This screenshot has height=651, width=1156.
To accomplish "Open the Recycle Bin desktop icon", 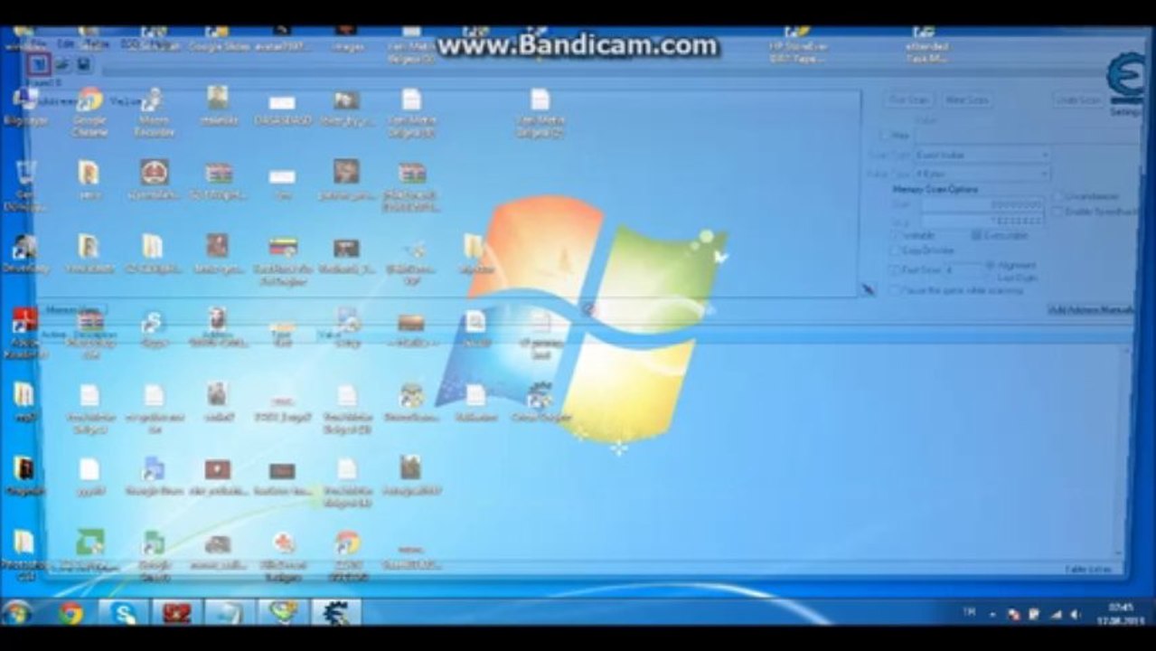I will click(24, 185).
